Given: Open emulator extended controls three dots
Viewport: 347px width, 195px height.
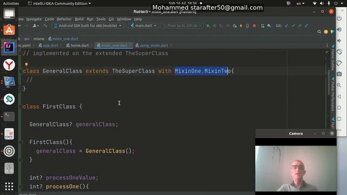Looking at the screenshot, I should coord(339,130).
